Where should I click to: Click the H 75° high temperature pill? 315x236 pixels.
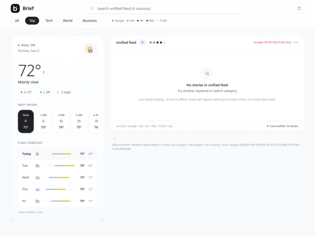[x=26, y=92]
